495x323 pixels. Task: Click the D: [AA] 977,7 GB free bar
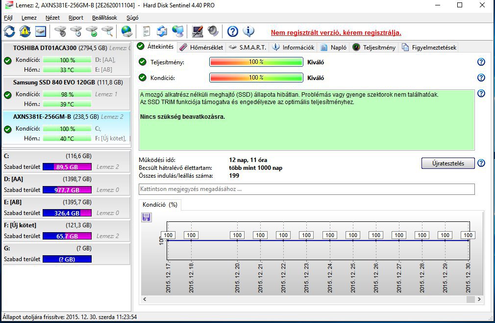[x=67, y=190]
